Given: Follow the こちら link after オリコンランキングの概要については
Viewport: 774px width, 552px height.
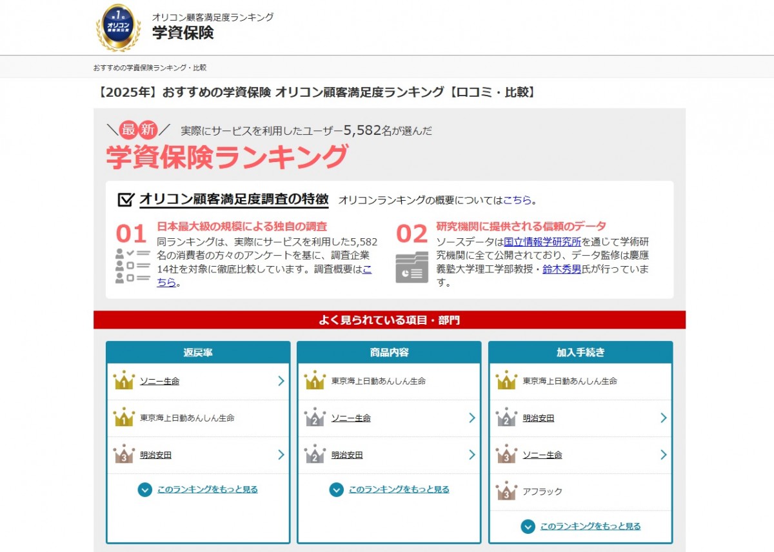Looking at the screenshot, I should [517, 200].
